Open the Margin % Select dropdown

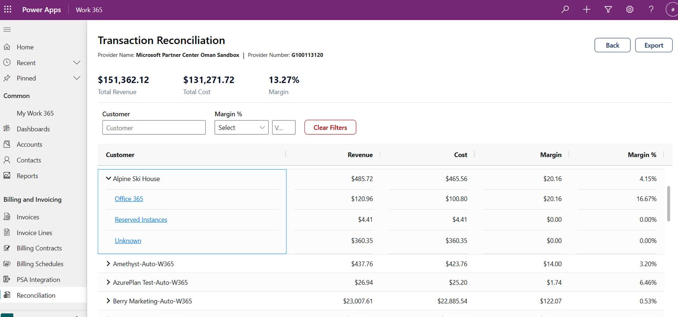click(241, 128)
